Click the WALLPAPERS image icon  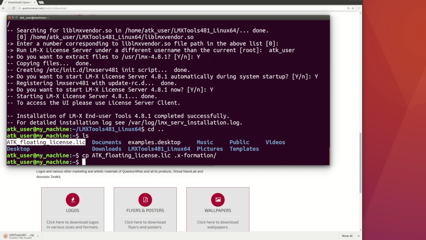218,200
